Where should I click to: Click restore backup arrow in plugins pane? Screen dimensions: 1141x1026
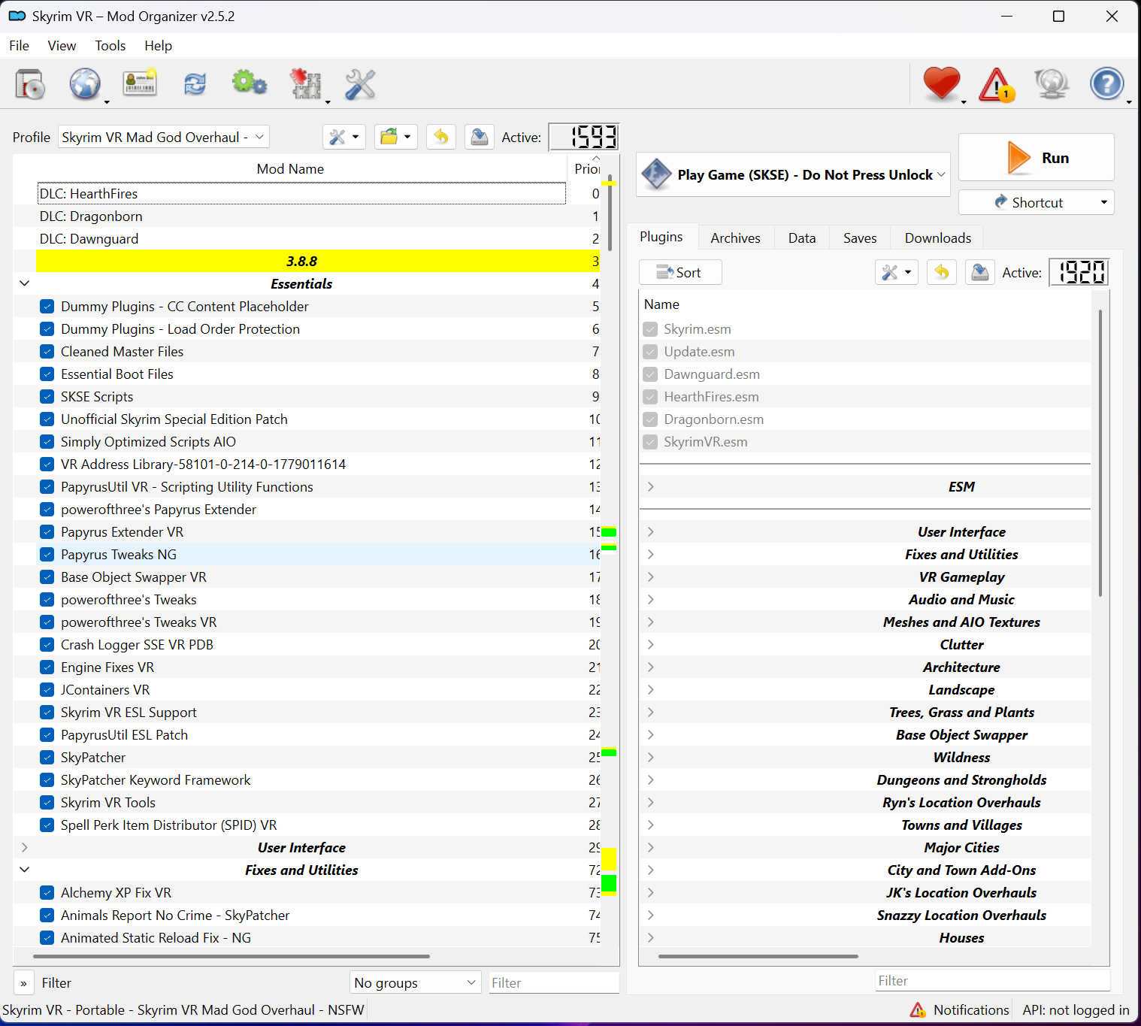coord(942,272)
